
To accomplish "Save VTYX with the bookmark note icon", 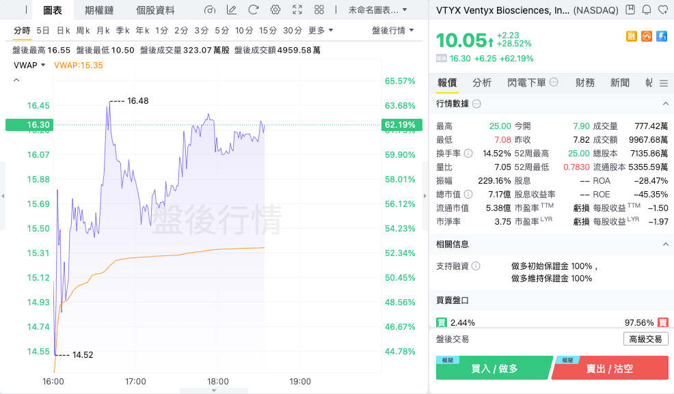I will pyautogui.click(x=630, y=10).
